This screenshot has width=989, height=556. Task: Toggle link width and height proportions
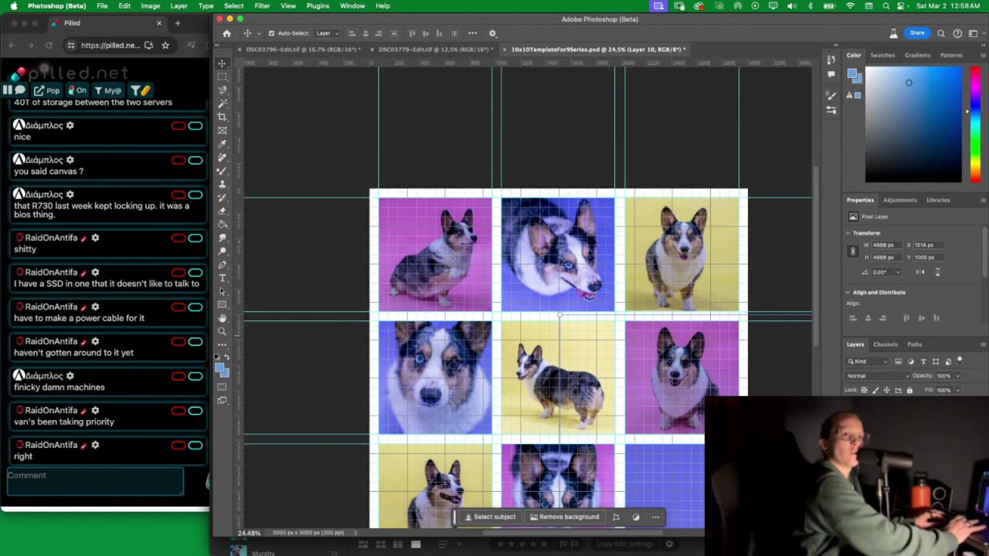pos(853,251)
